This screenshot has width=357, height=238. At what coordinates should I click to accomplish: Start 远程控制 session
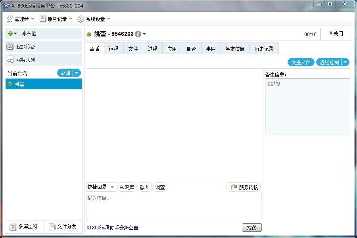[x=329, y=62]
